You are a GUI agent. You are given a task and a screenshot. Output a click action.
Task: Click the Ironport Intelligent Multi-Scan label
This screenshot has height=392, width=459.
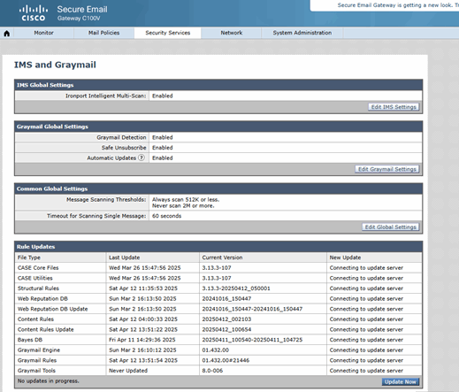pyautogui.click(x=106, y=96)
